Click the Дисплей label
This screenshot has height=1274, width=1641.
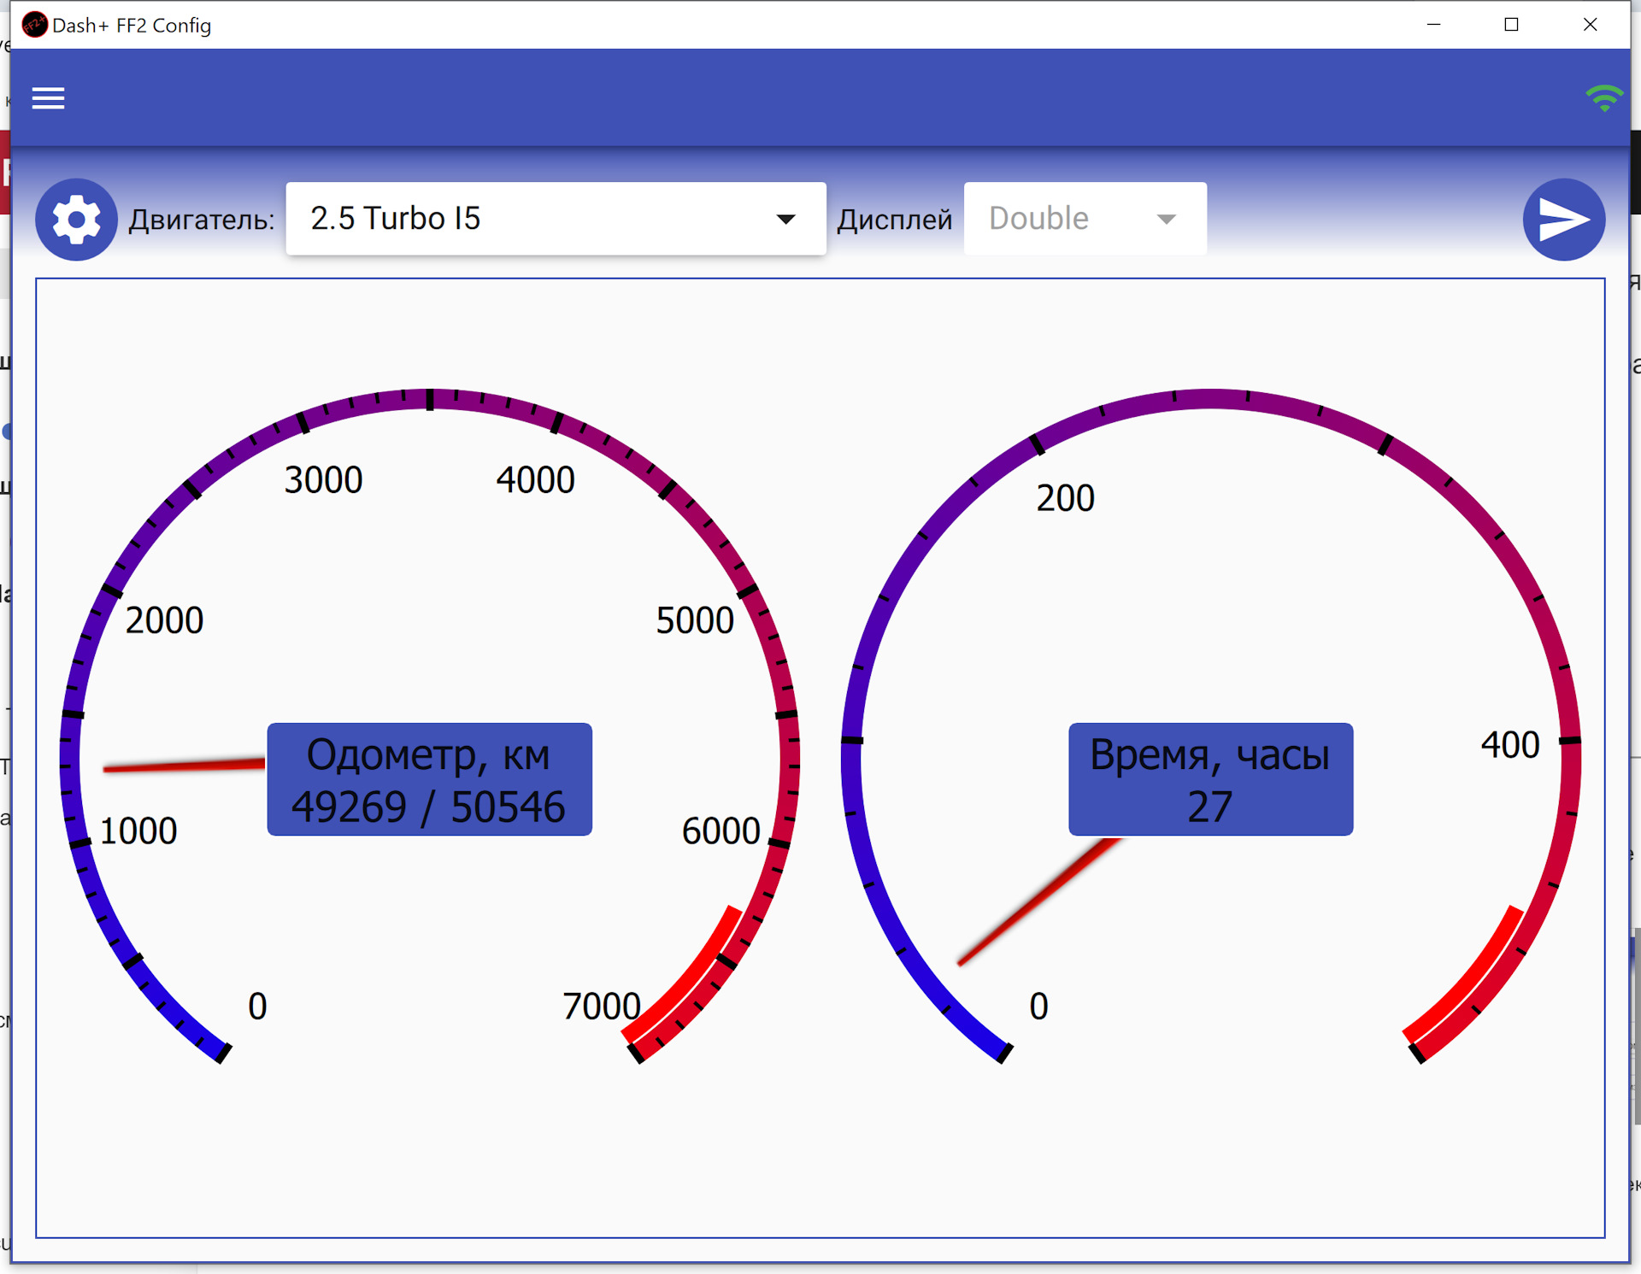click(894, 220)
